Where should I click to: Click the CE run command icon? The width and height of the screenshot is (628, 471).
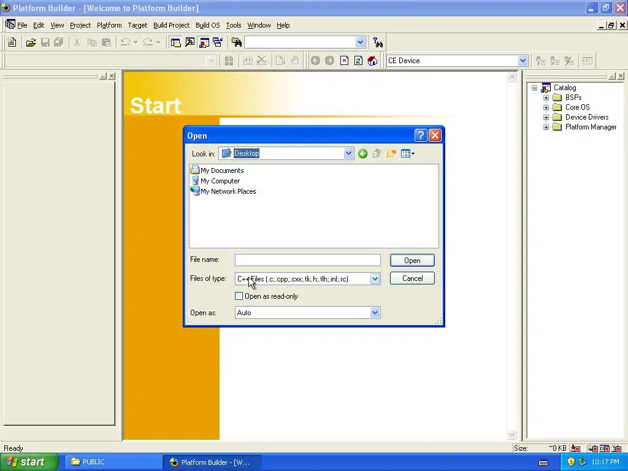pos(587,61)
